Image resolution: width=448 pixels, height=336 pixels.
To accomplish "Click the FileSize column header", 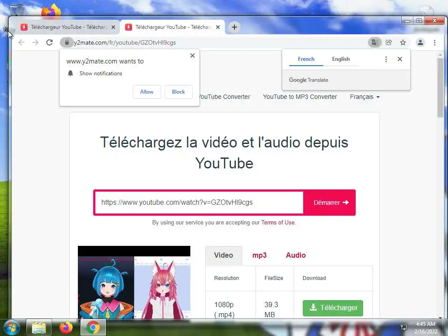I will pyautogui.click(x=274, y=278).
